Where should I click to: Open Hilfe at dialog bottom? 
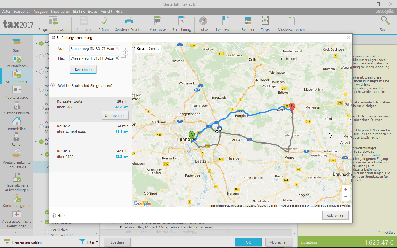(58, 215)
